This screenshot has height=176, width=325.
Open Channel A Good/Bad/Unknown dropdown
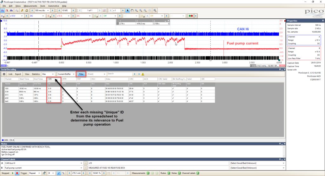[x=283, y=163]
